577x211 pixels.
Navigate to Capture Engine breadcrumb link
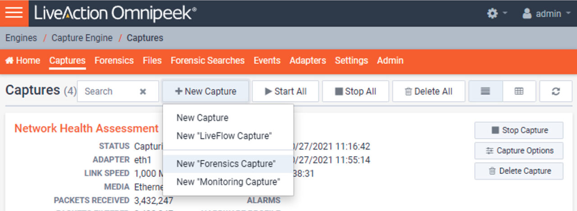(82, 38)
